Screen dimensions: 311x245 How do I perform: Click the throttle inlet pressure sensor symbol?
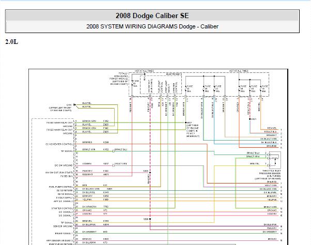(x=274, y=160)
